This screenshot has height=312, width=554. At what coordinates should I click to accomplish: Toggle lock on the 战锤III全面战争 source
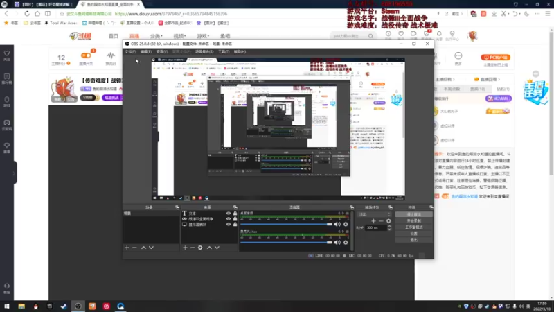pos(235,219)
